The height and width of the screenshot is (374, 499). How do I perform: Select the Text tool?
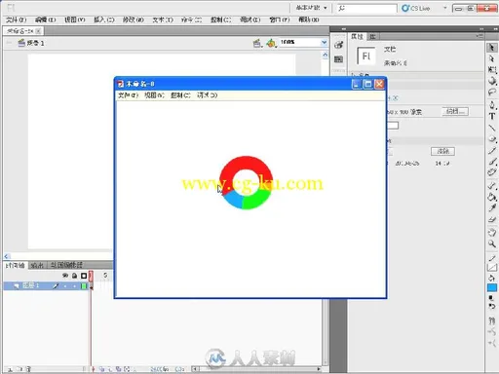492,116
